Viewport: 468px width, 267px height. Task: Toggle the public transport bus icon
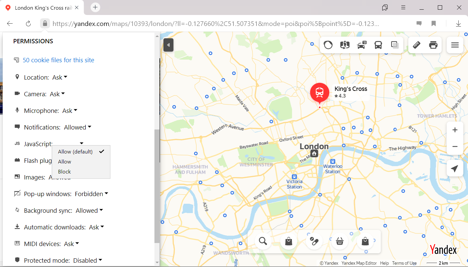click(378, 45)
